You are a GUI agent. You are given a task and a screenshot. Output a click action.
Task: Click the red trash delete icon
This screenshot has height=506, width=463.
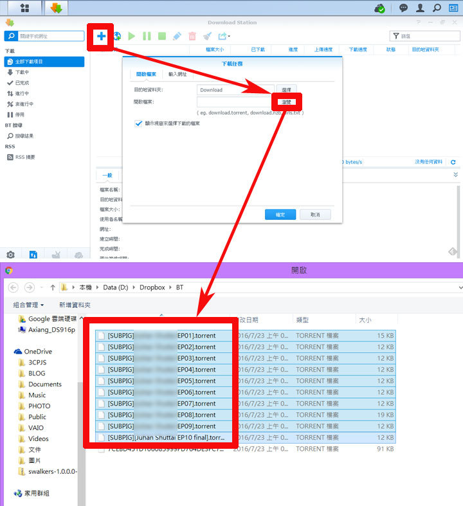(x=192, y=36)
